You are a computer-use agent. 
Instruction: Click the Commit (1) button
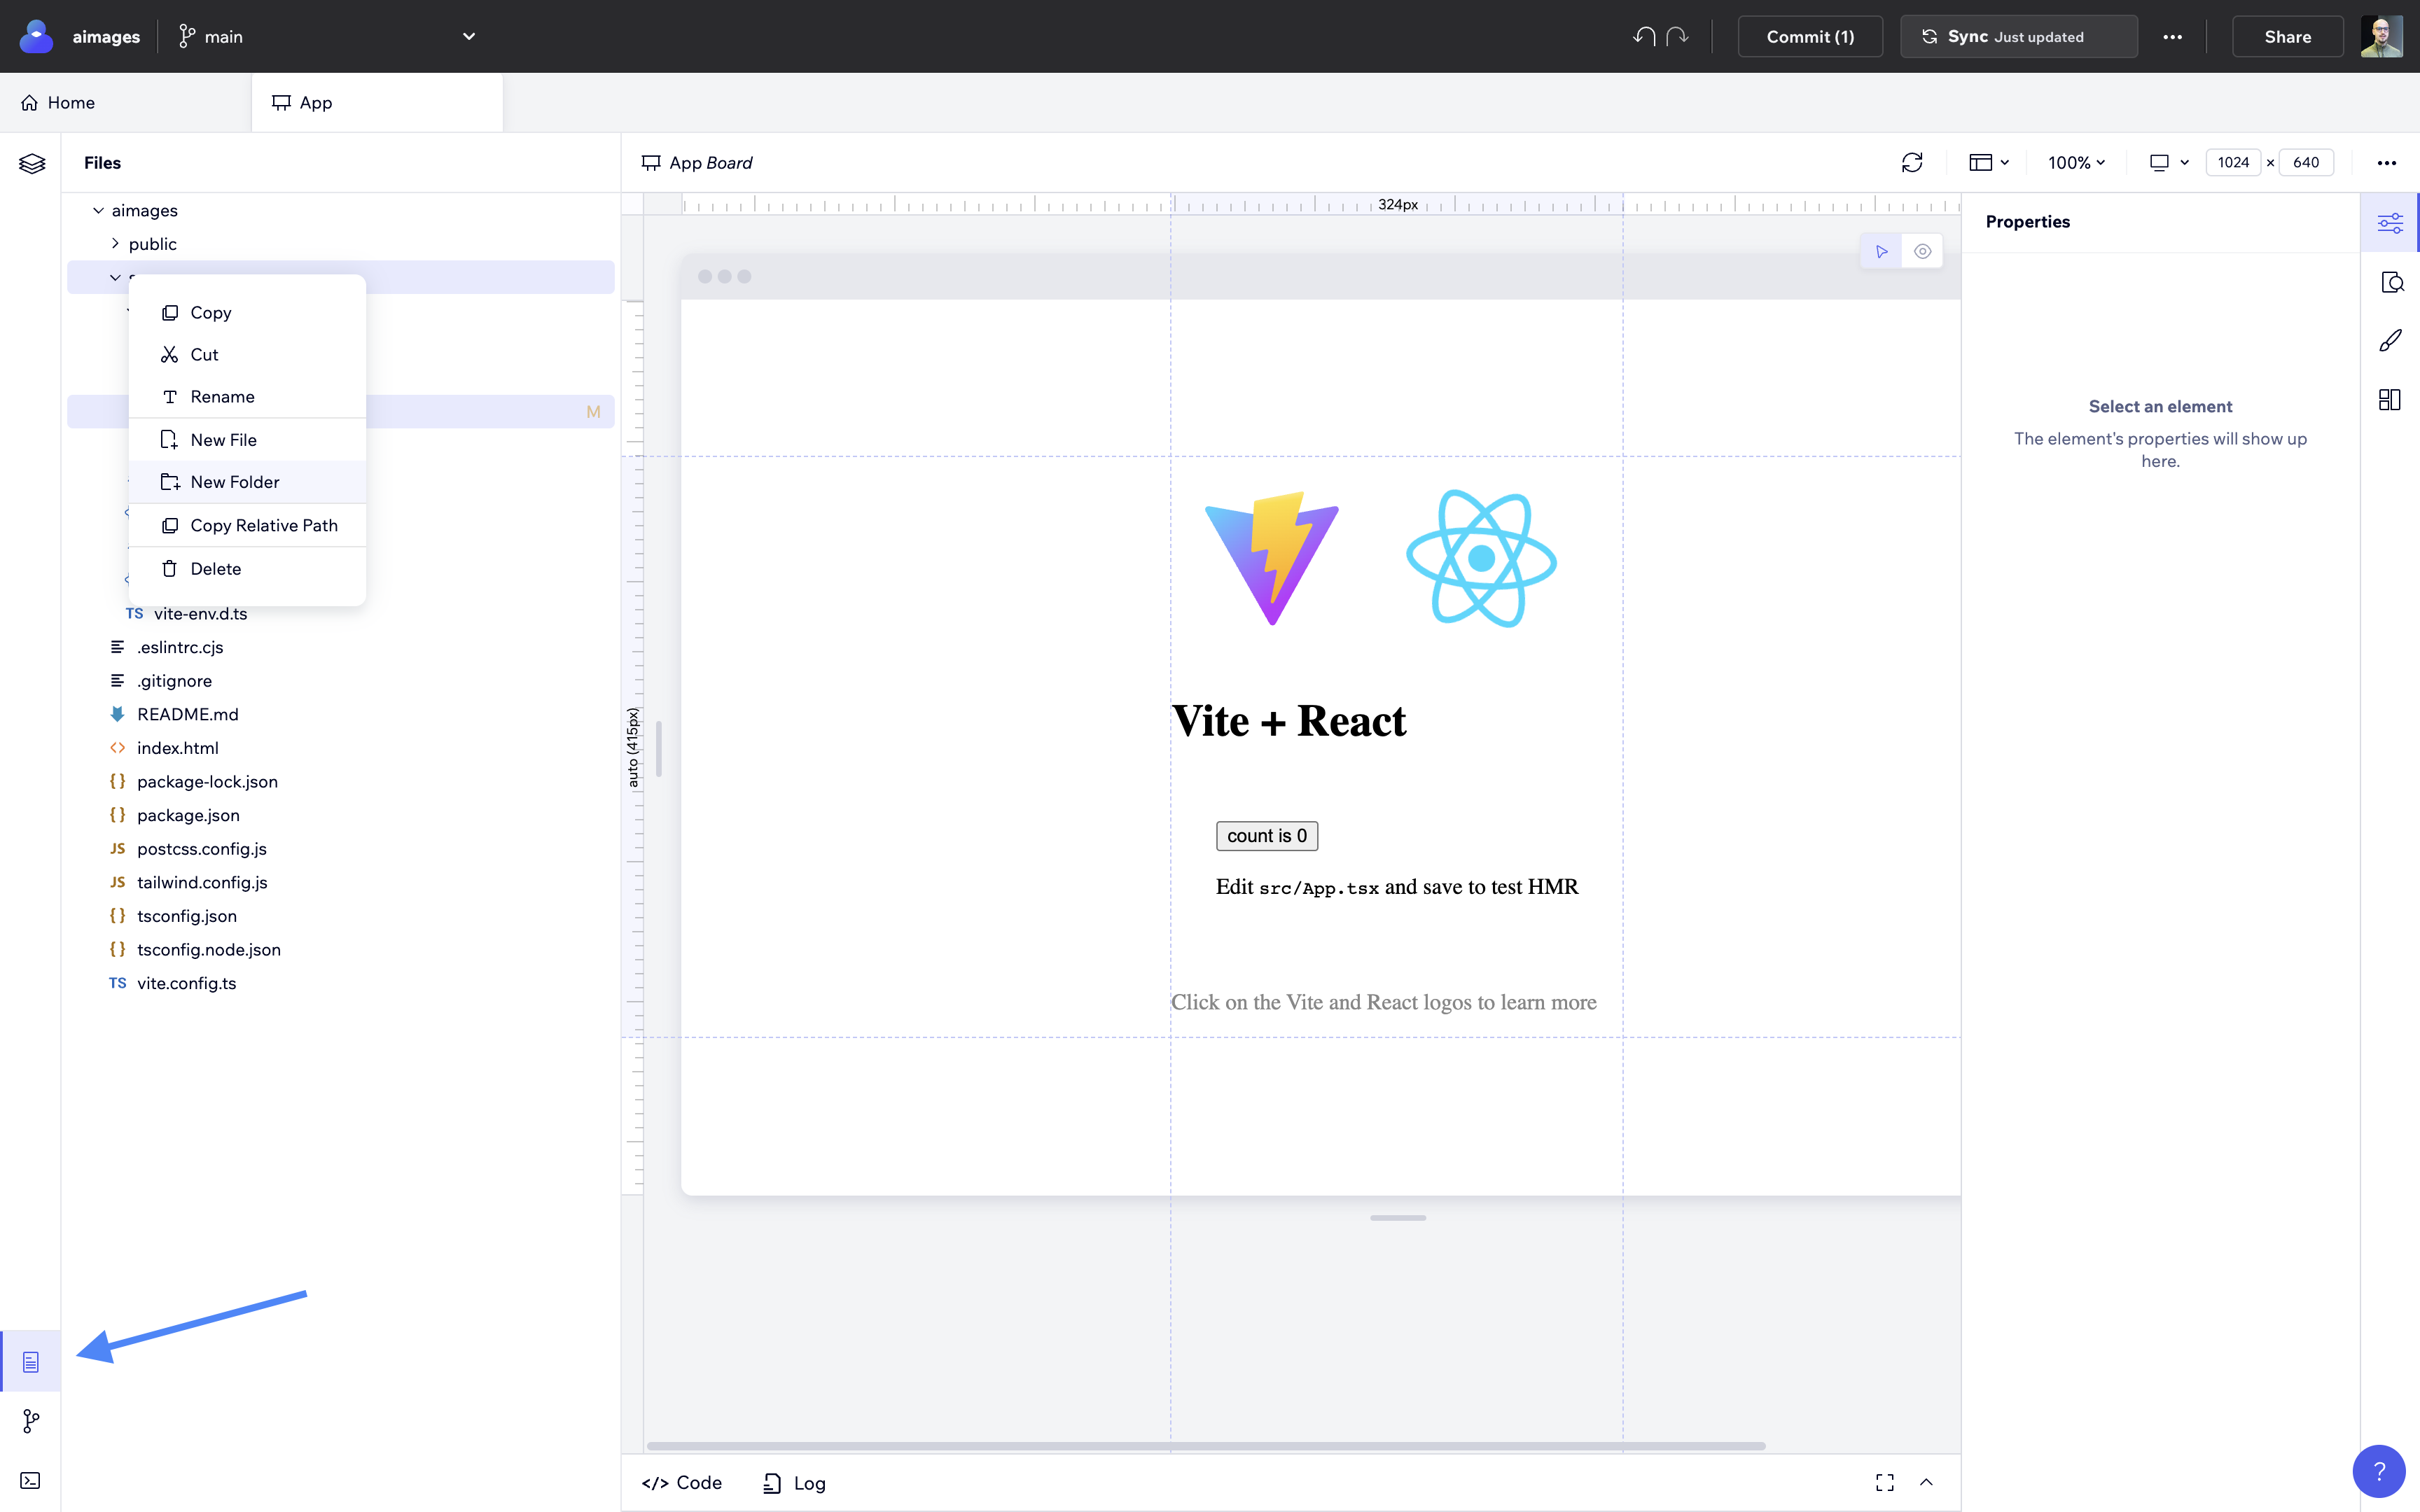(x=1809, y=36)
